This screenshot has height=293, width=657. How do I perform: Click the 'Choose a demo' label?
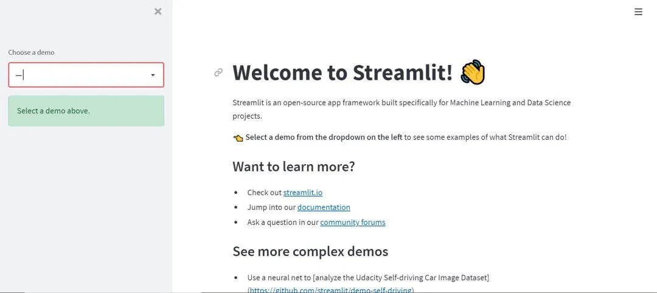click(32, 52)
